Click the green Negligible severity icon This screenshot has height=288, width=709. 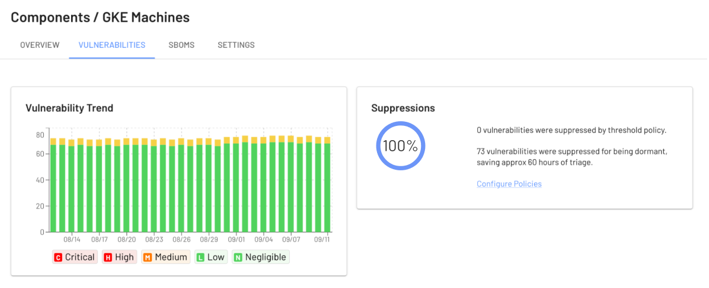(x=238, y=257)
